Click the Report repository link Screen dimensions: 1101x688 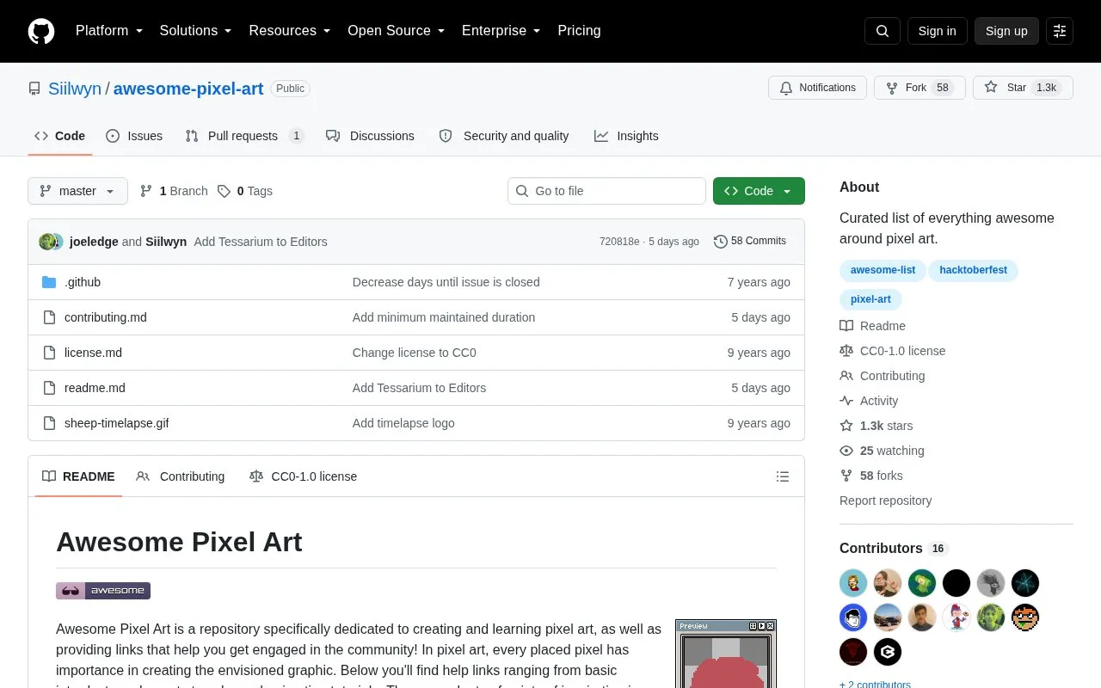coord(885,501)
